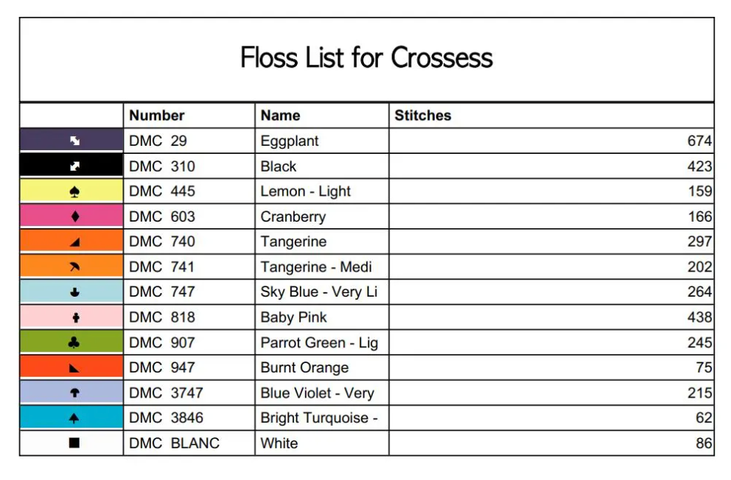
Task: Click the Cranberry name cell
Action: coord(293,216)
